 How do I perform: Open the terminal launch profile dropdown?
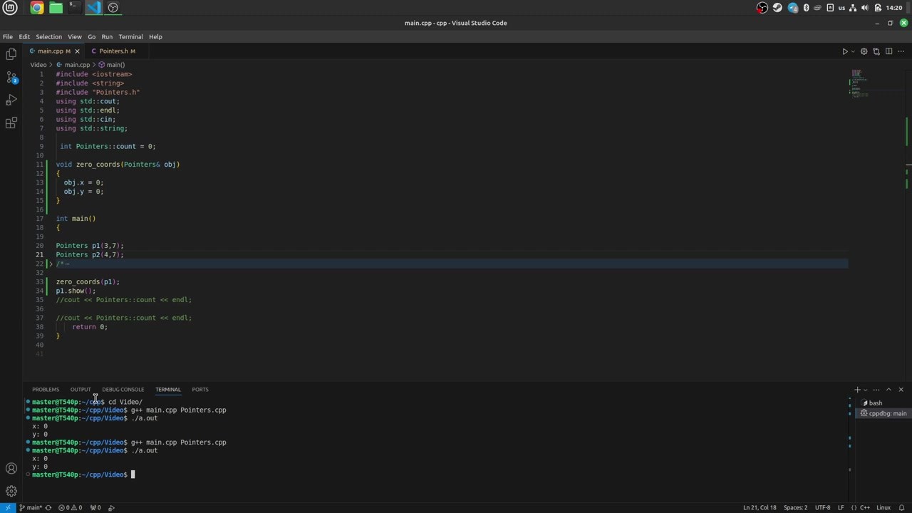click(866, 390)
